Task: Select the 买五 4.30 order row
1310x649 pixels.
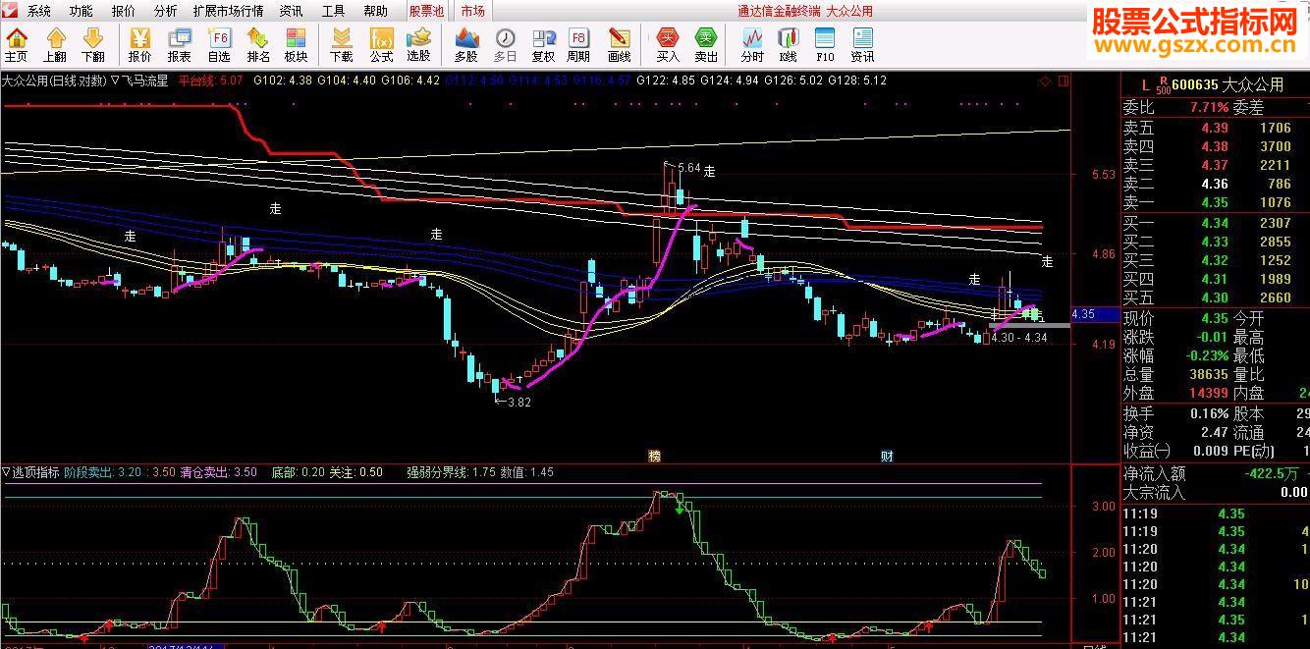Action: (1216, 297)
